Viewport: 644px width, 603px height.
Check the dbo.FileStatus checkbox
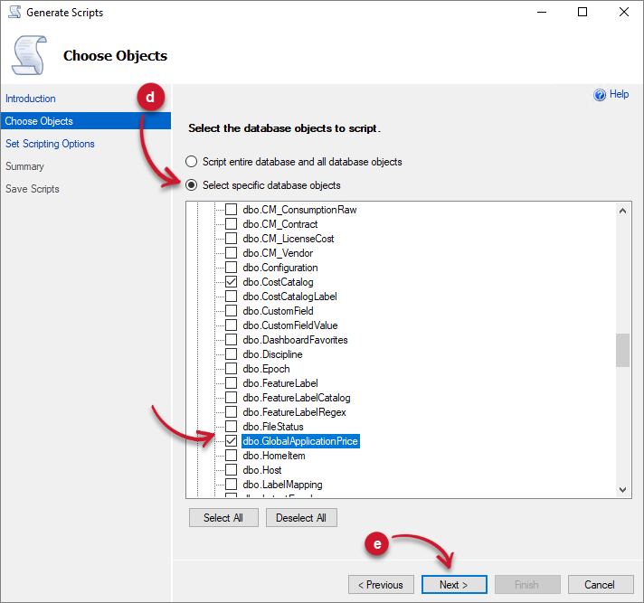[232, 427]
